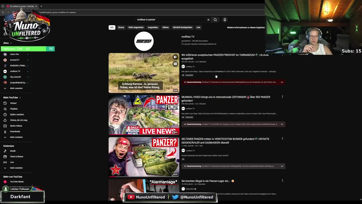Click the Verlauf history icon in sidebar
This screenshot has height=204, width=362.
[x=5, y=103]
